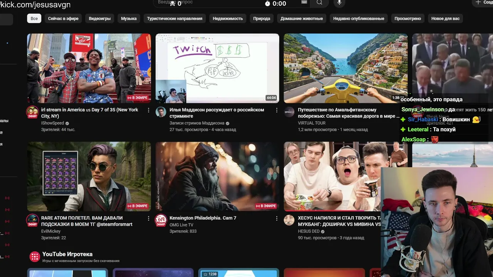This screenshot has height=277, width=493.
Task: Open the VIRTUAL TOUR channel avatar
Action: pos(289,112)
